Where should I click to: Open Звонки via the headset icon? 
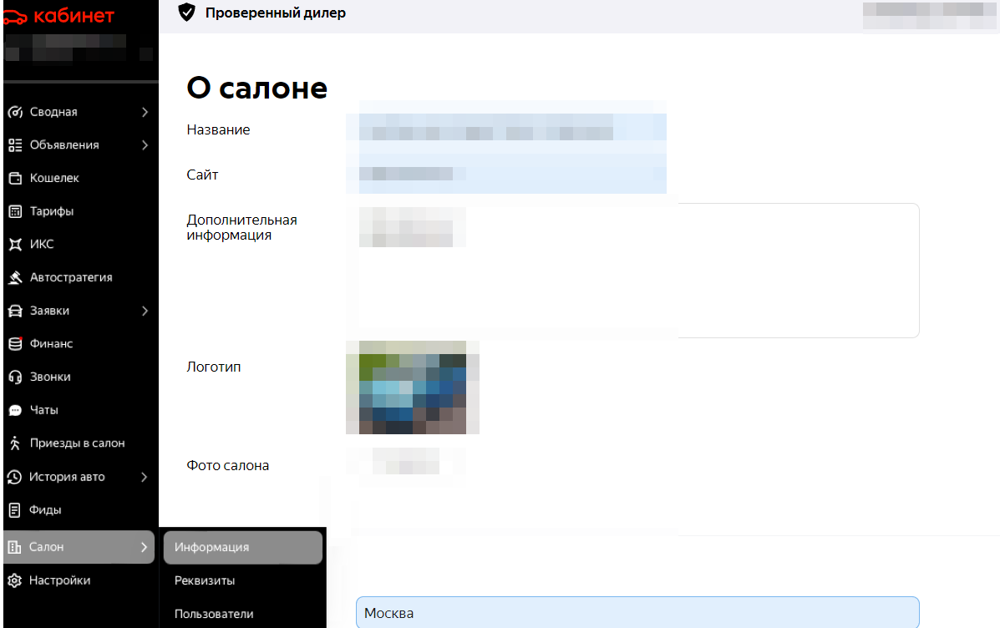14,377
